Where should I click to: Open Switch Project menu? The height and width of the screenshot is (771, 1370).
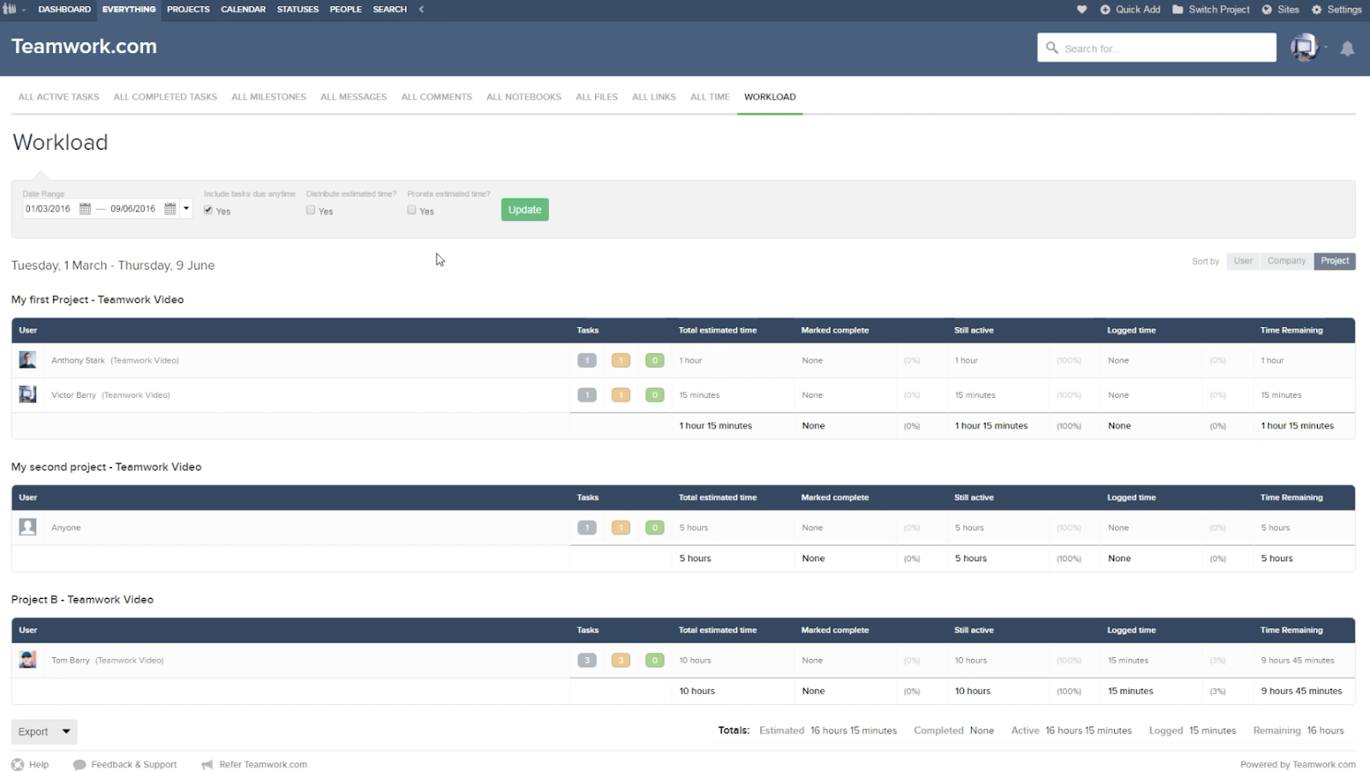click(1211, 9)
